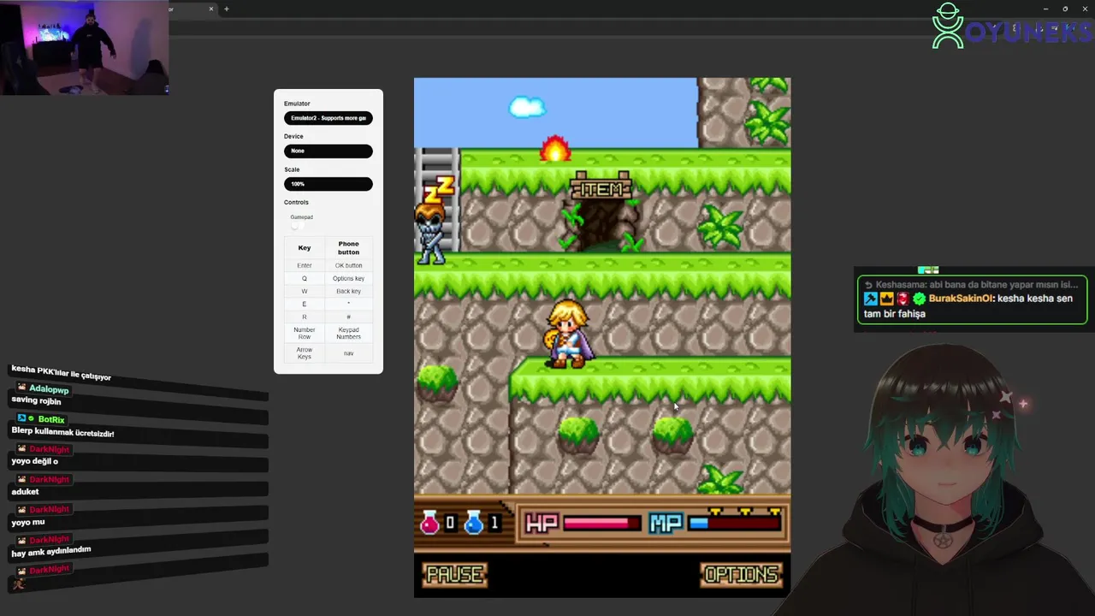1095x616 pixels.
Task: Click the Adalopwp chat username
Action: (49, 389)
